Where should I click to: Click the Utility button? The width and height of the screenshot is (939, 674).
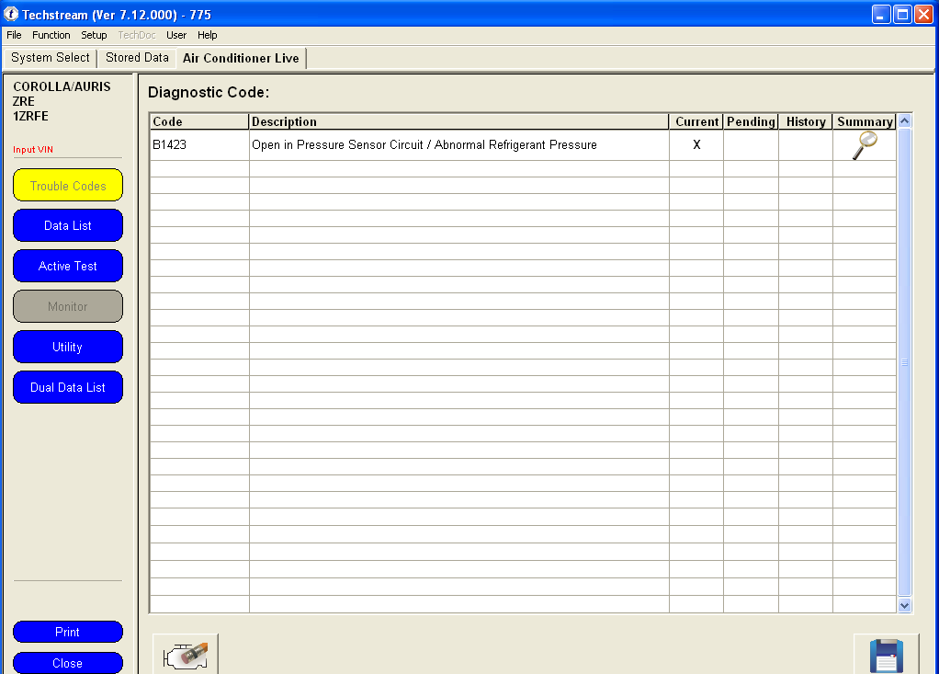tap(68, 347)
